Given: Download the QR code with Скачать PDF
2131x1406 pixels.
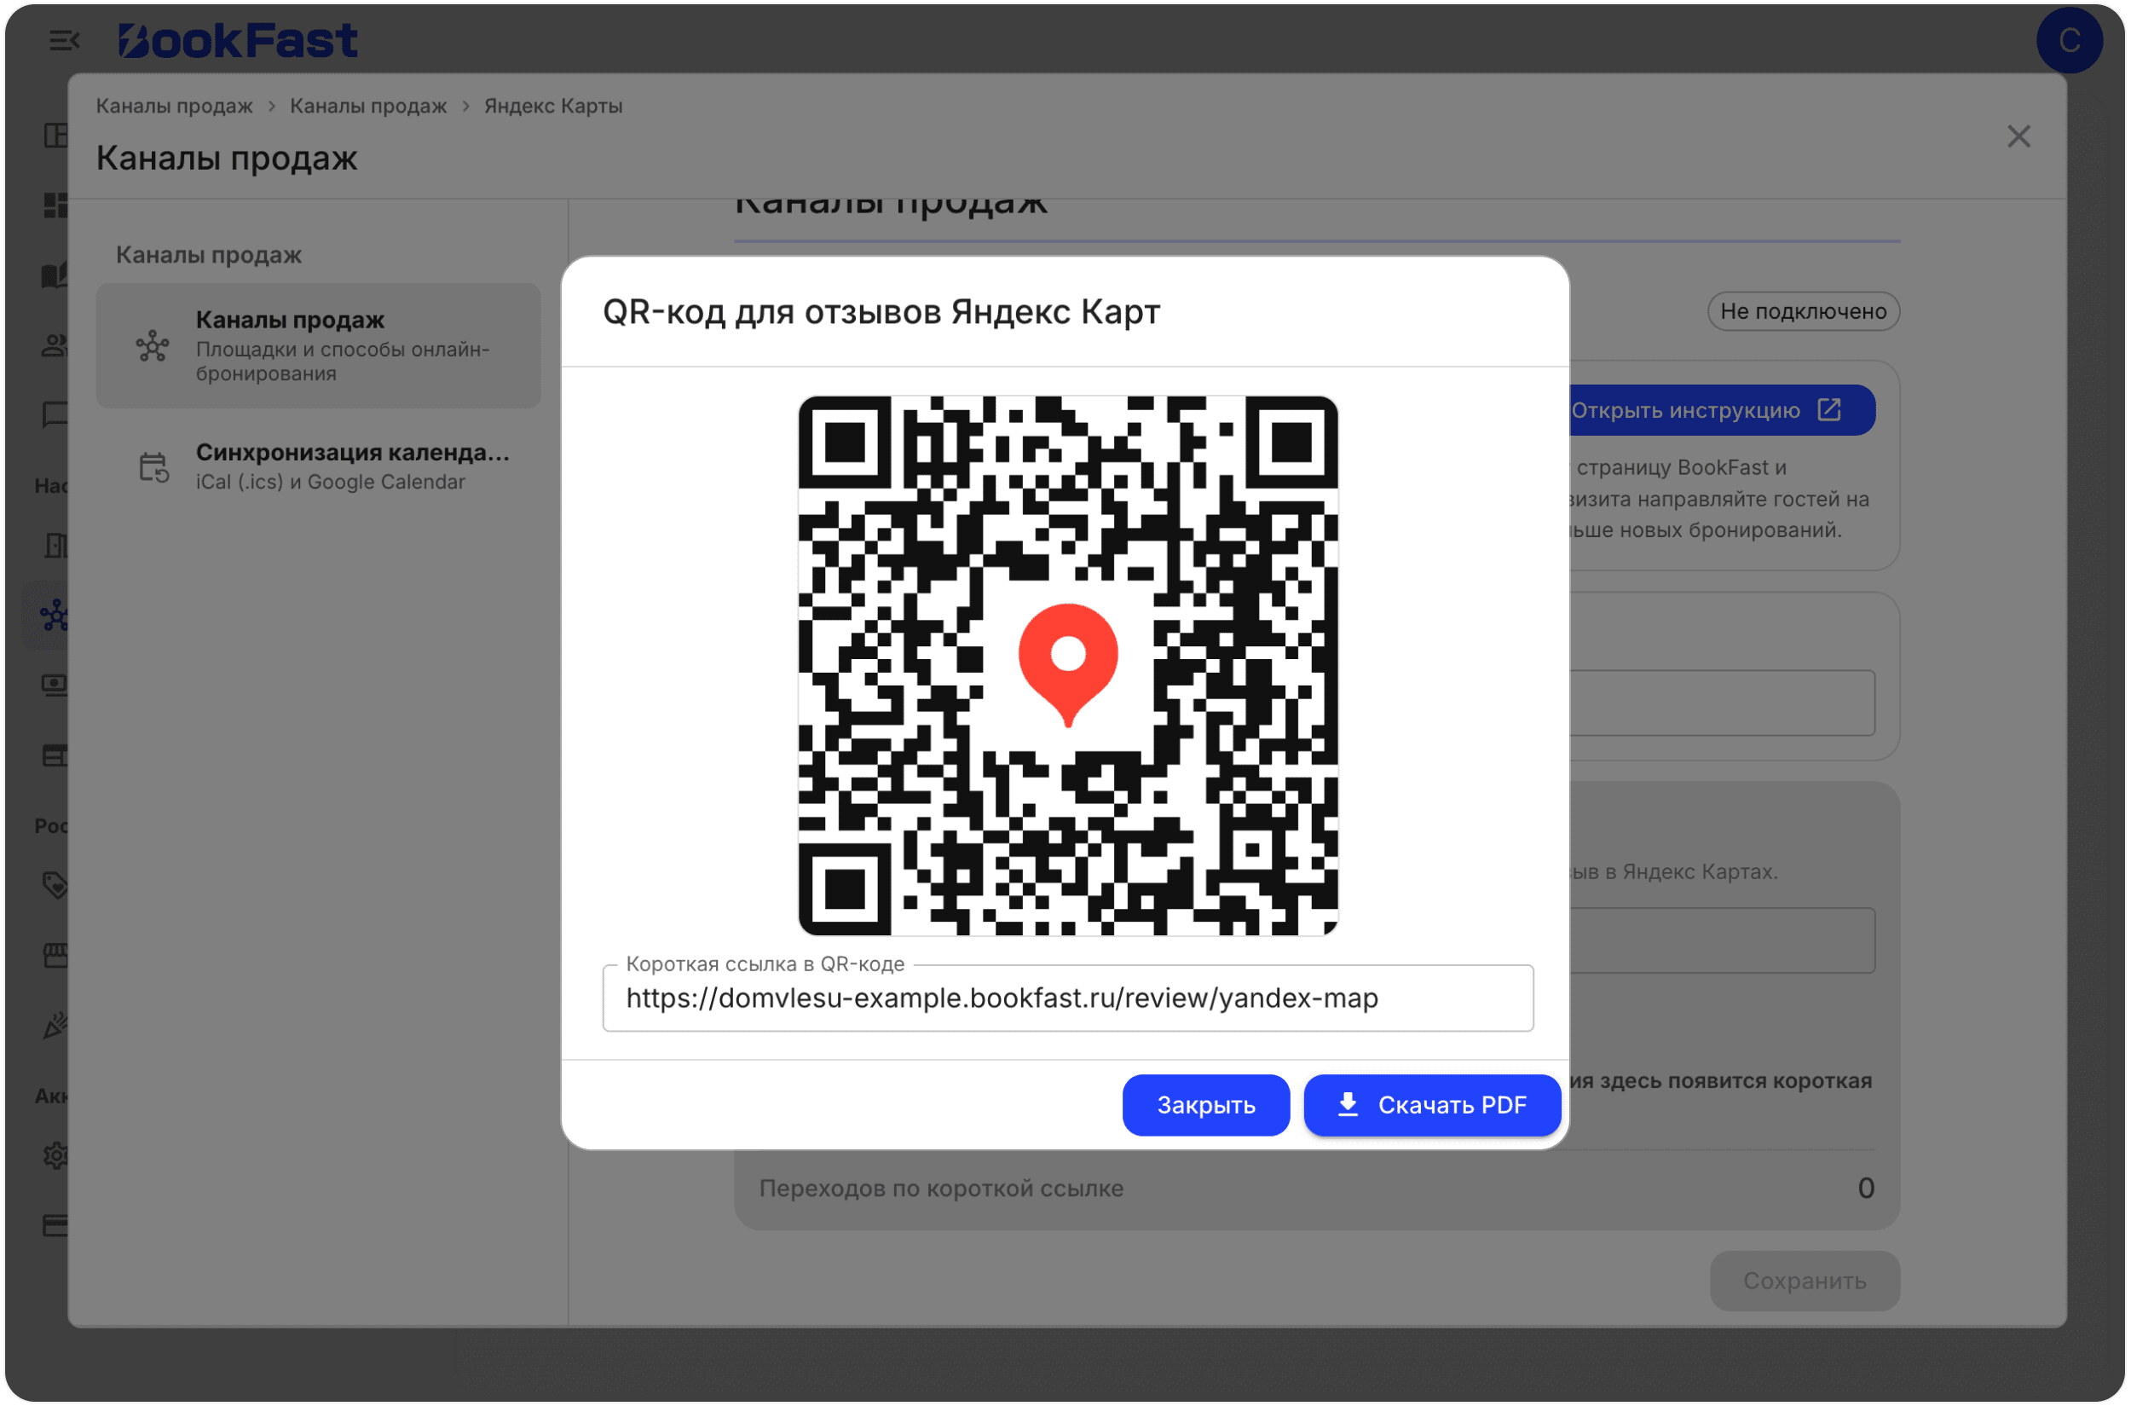Looking at the screenshot, I should (x=1432, y=1105).
